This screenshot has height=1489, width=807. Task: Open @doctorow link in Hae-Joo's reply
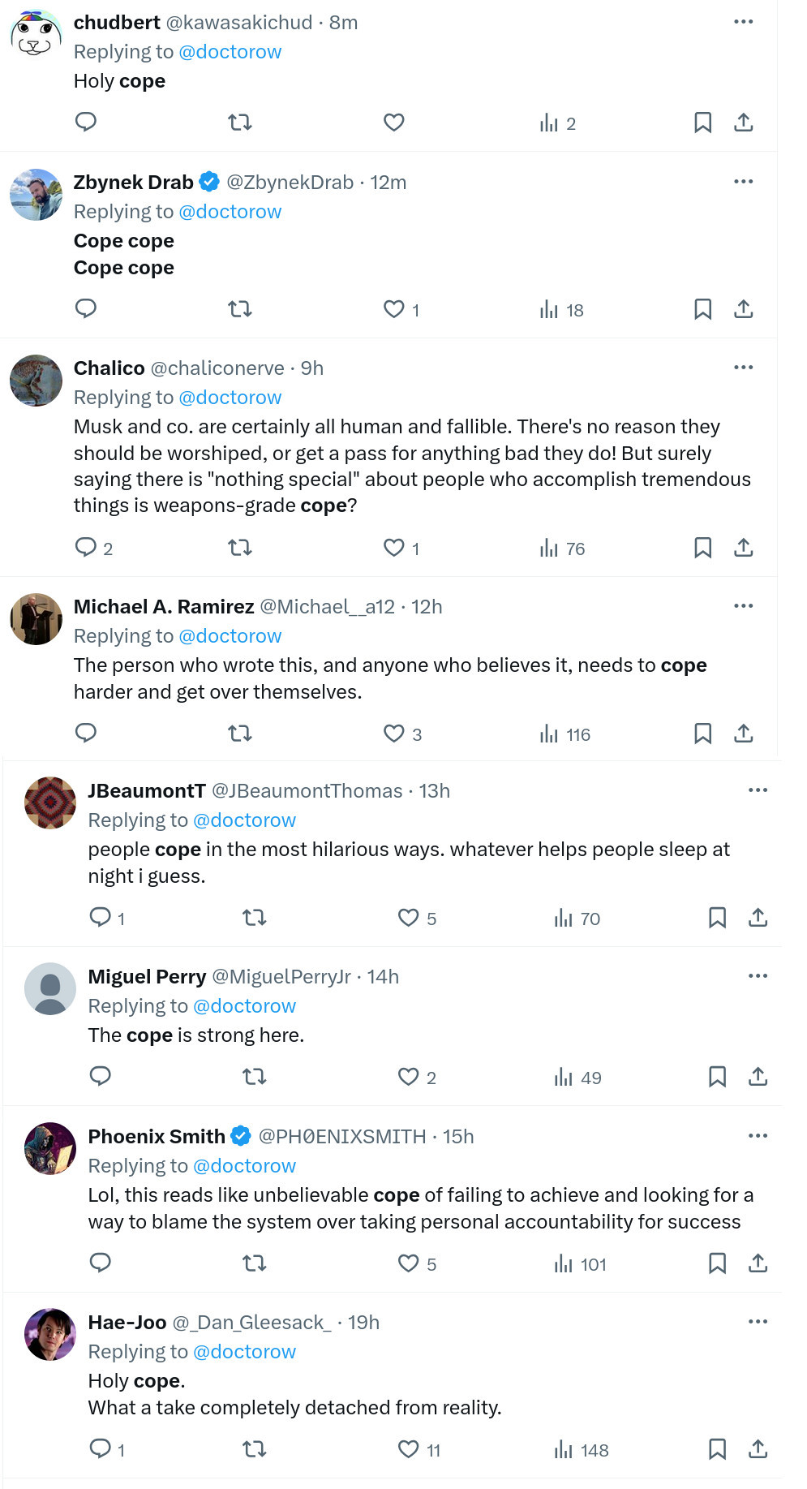[x=244, y=1352]
